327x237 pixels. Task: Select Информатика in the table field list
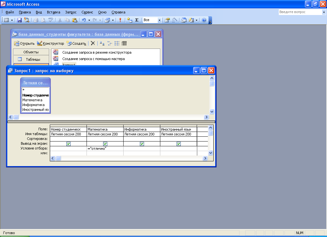coord(33,105)
